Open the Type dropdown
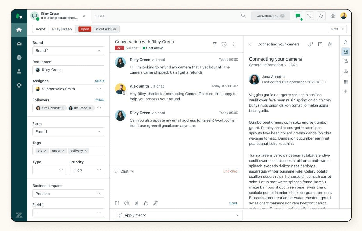This screenshot has width=362, height=231. (x=49, y=170)
